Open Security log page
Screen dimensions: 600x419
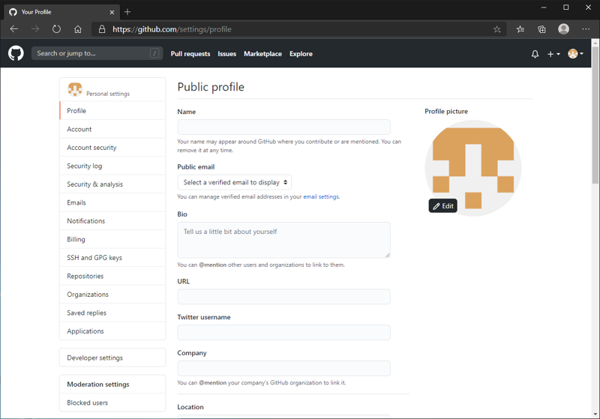click(112, 166)
